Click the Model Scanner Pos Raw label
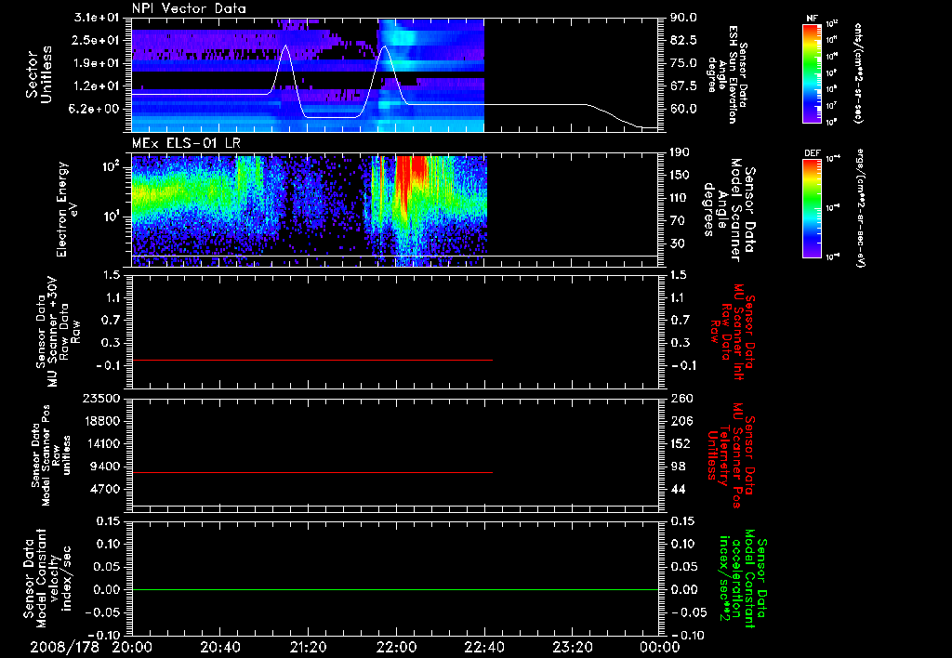 click(x=52, y=455)
